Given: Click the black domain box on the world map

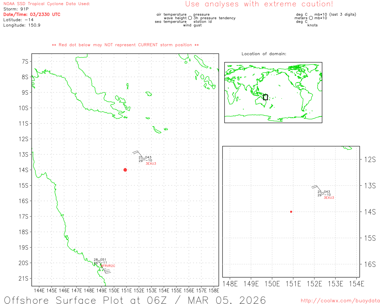Looking at the screenshot, I should point(265,97).
